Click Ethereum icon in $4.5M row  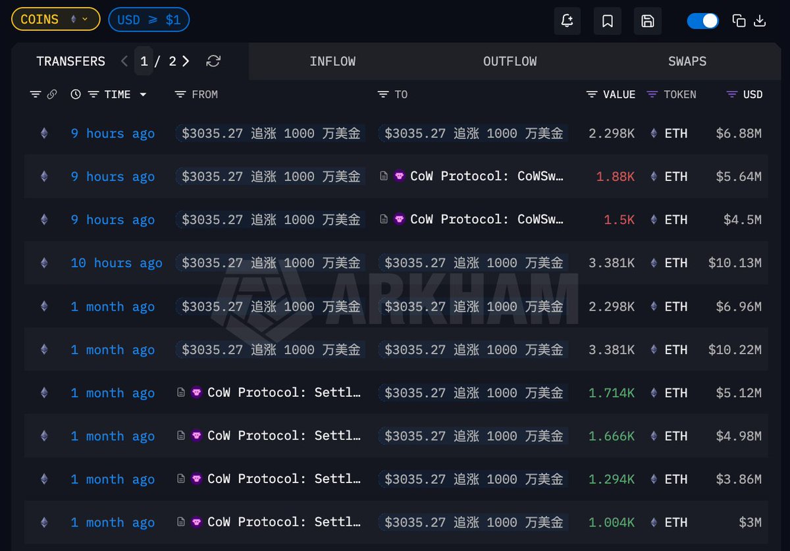44,220
